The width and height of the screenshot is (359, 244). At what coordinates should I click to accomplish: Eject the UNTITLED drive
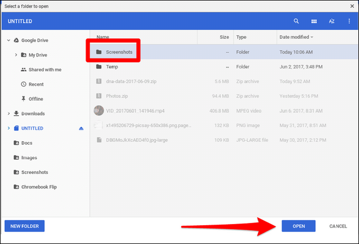click(81, 128)
